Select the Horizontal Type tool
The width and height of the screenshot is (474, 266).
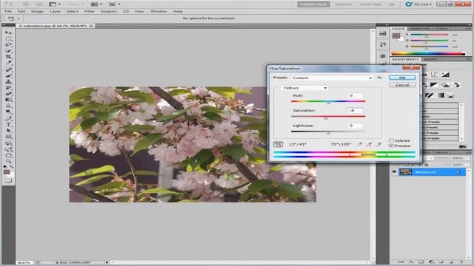8,124
